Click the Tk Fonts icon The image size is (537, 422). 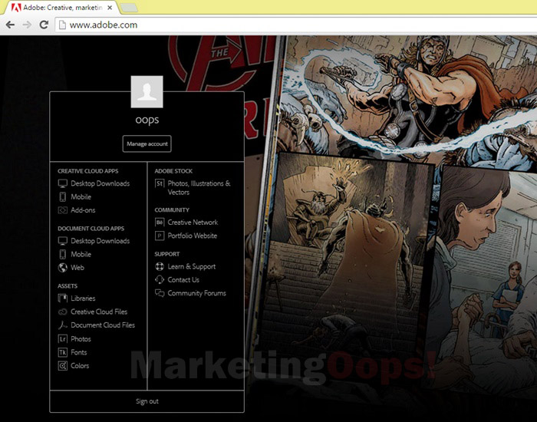pyautogui.click(x=63, y=352)
